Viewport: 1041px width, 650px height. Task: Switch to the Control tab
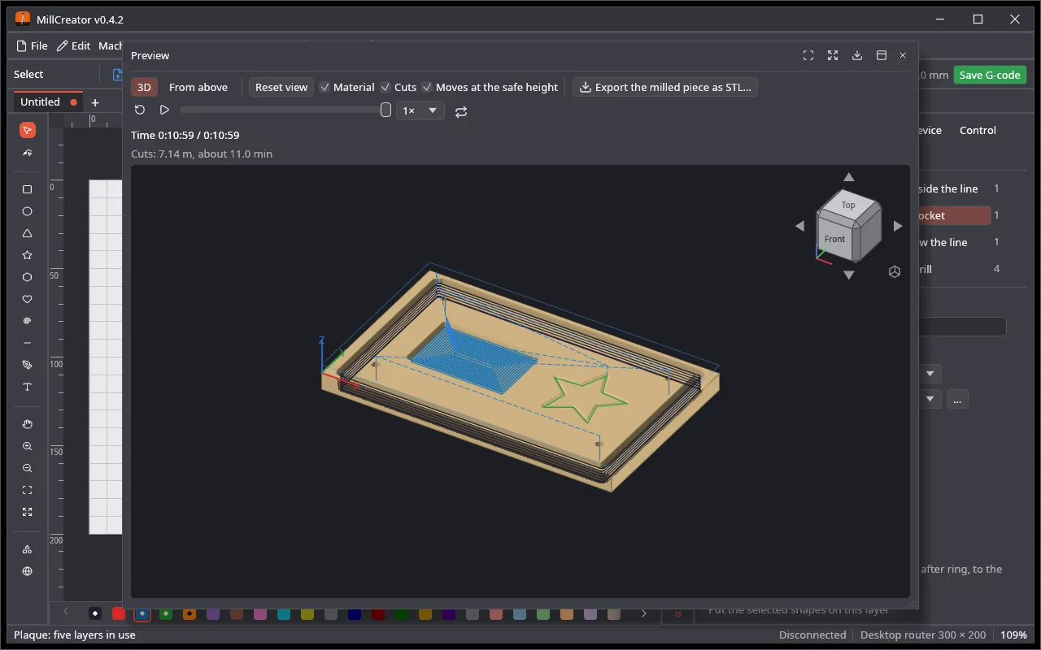tap(978, 130)
